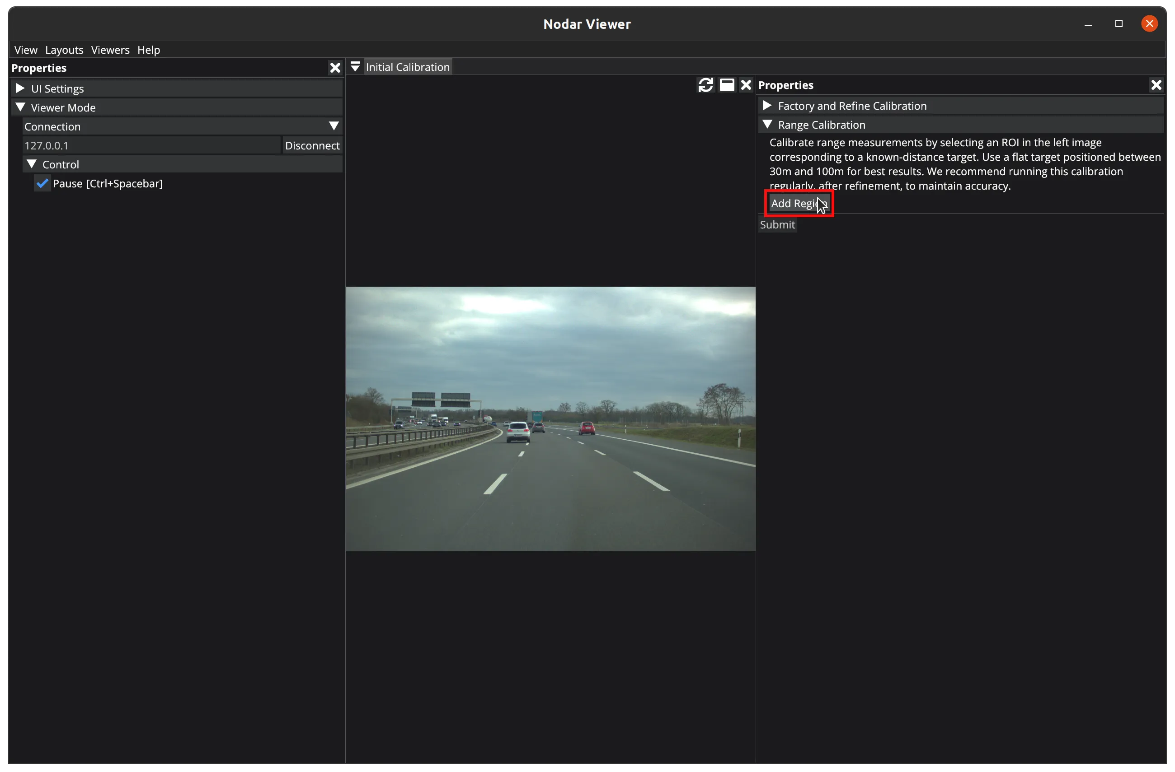Collapse the Viewer Mode section

(x=20, y=107)
